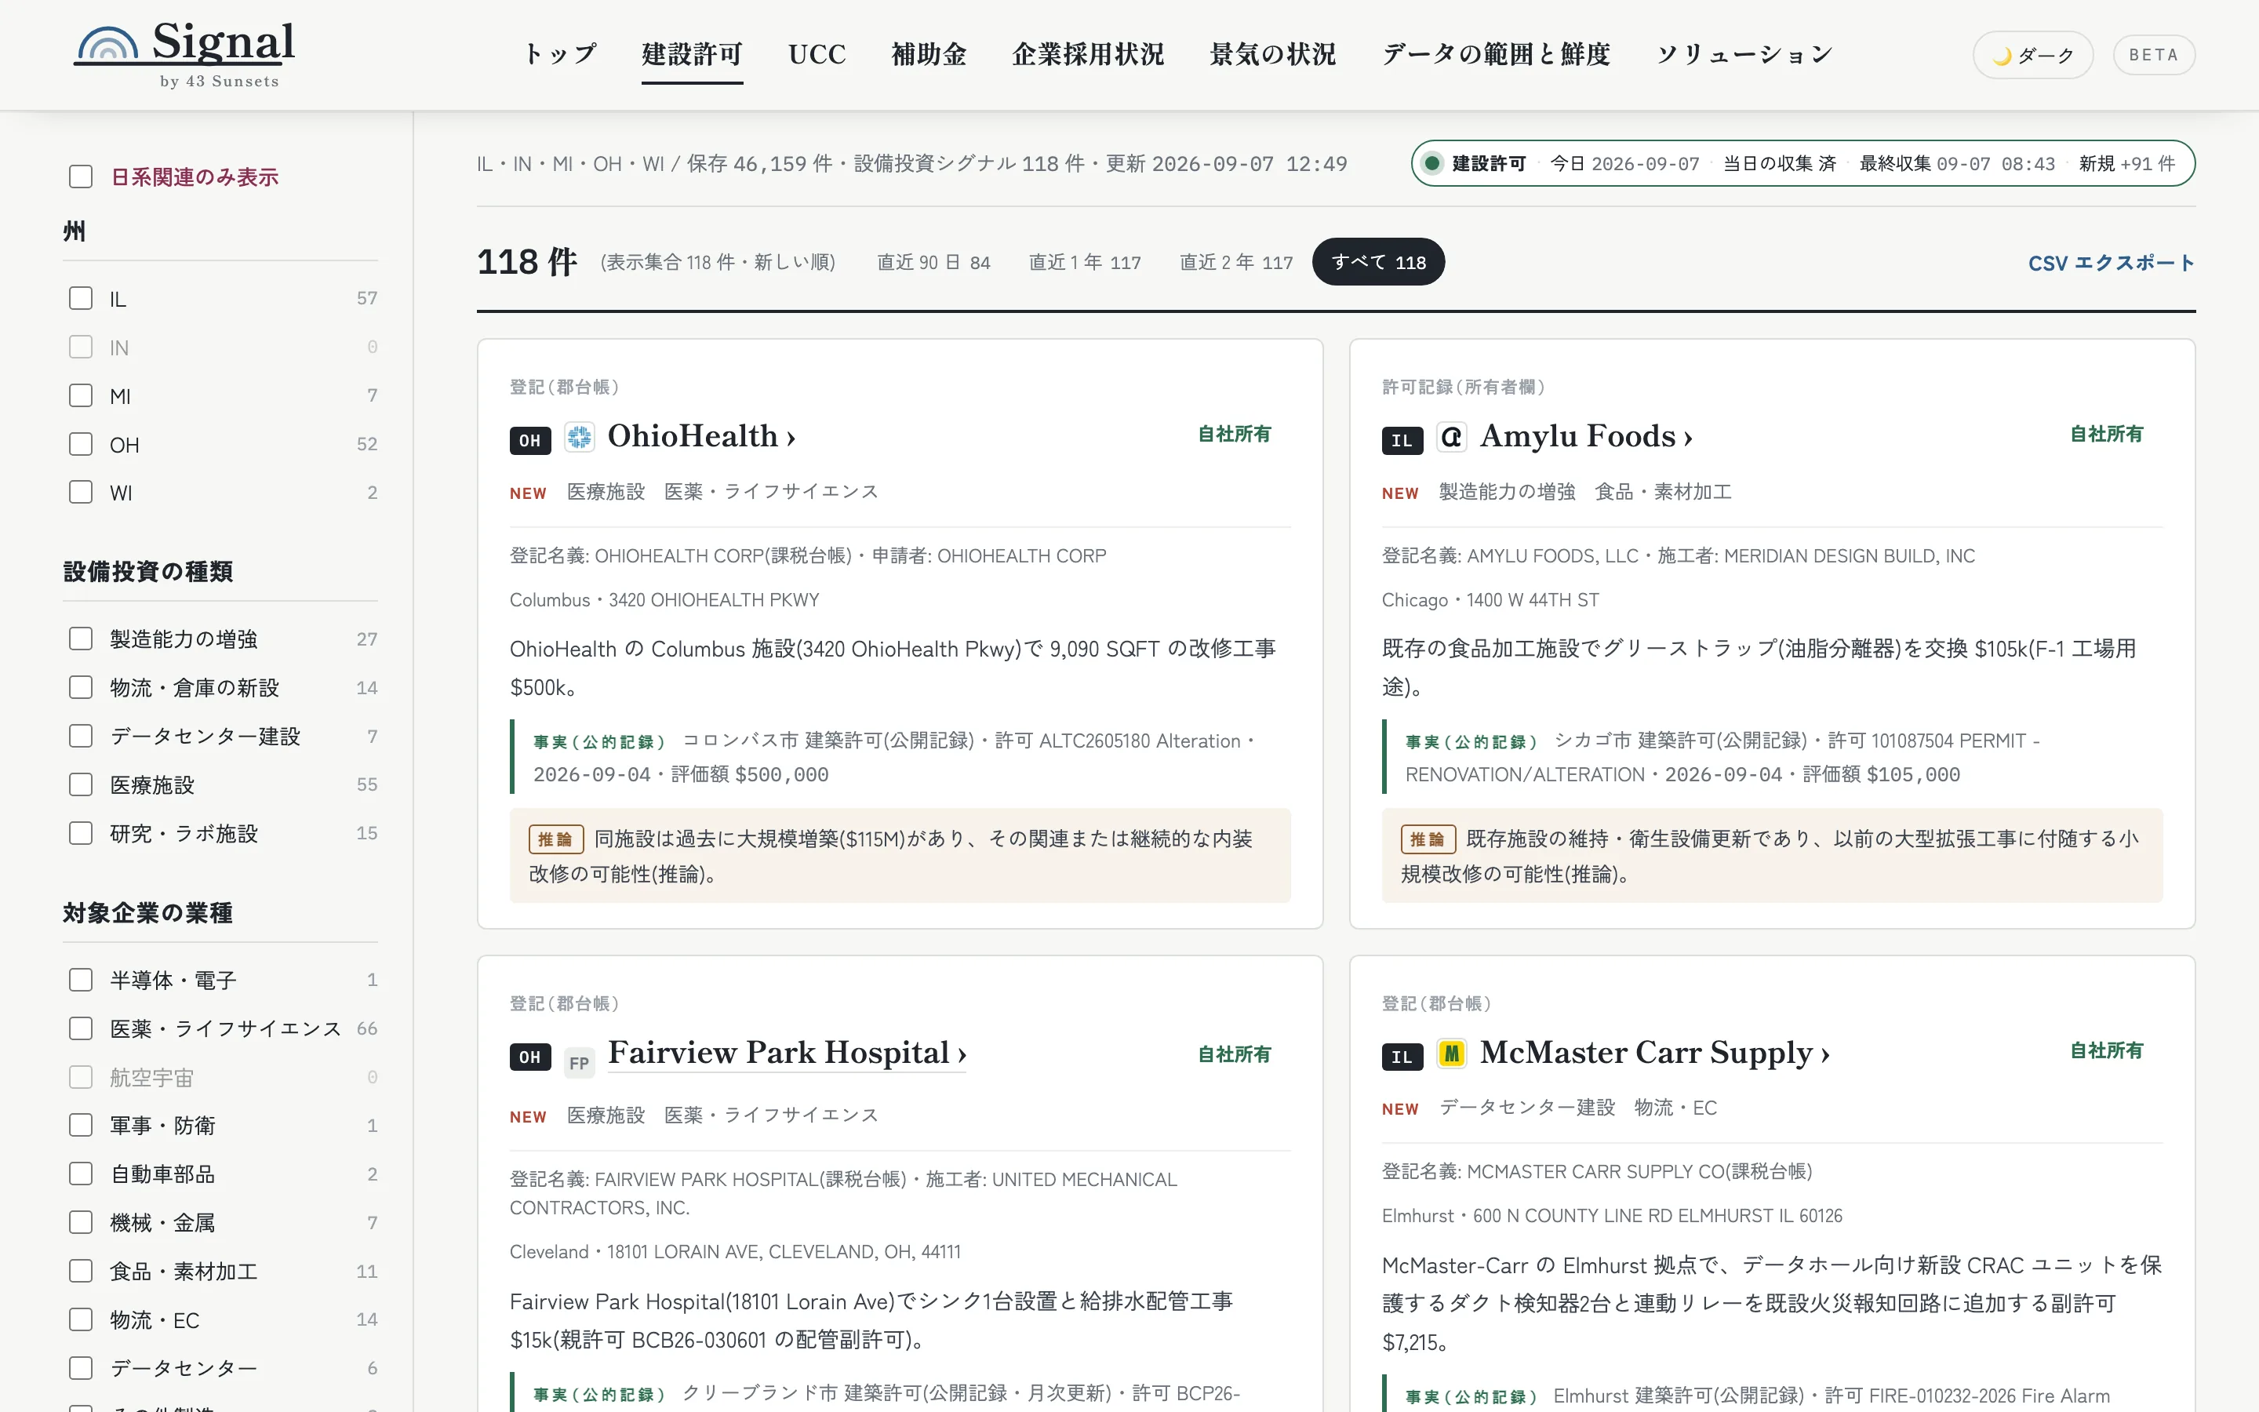This screenshot has width=2259, height=1412.
Task: Check the 機械・金属 industry filter
Action: (x=82, y=1222)
